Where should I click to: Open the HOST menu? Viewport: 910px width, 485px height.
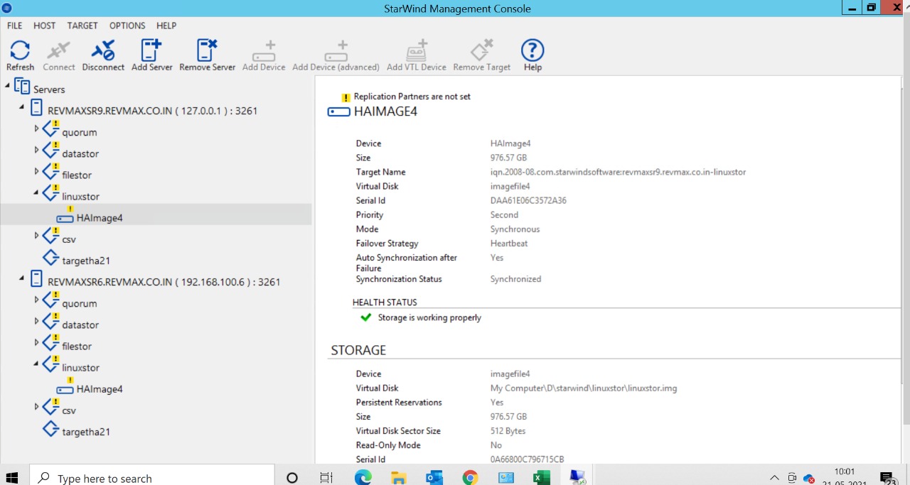(44, 26)
